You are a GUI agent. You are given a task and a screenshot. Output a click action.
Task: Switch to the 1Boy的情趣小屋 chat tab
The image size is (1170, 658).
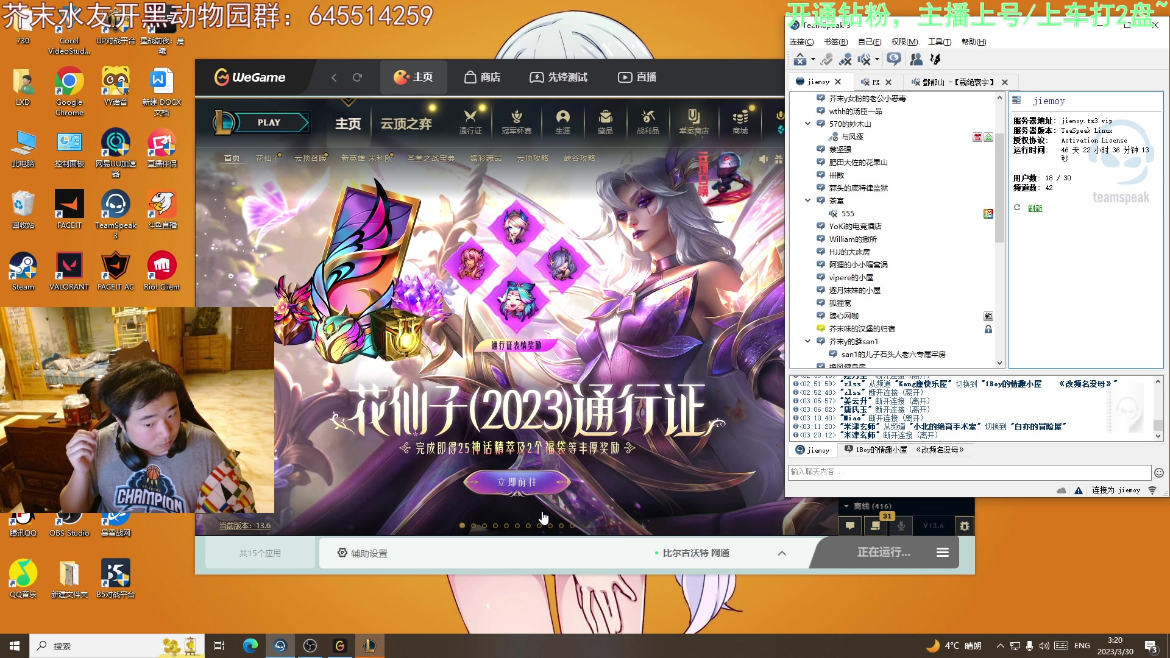click(904, 450)
